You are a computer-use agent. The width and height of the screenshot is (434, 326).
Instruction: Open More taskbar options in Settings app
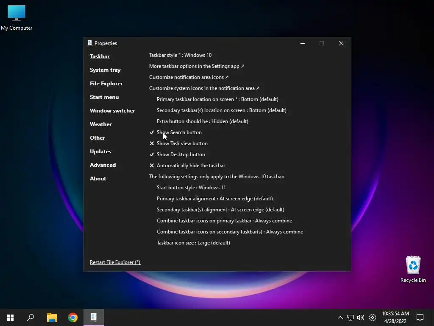[x=197, y=66]
